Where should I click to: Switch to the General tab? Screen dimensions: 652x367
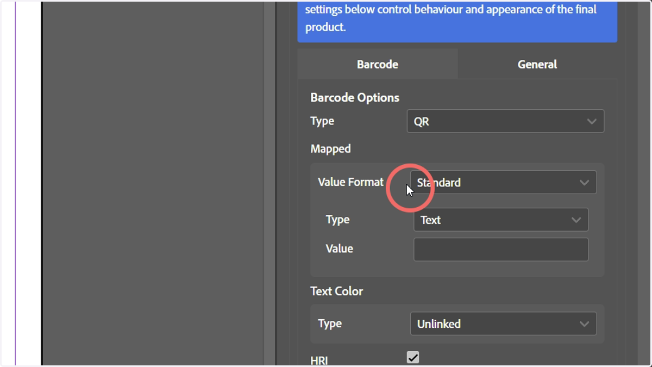pyautogui.click(x=537, y=64)
